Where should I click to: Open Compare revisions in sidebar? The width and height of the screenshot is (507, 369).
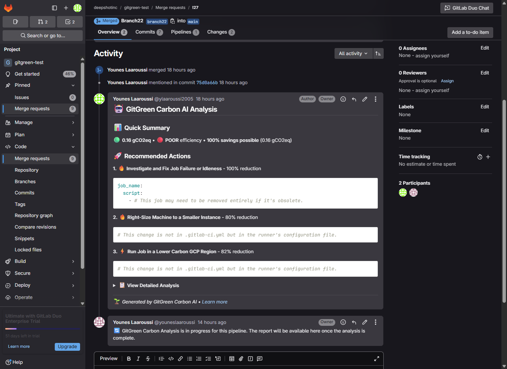click(35, 227)
